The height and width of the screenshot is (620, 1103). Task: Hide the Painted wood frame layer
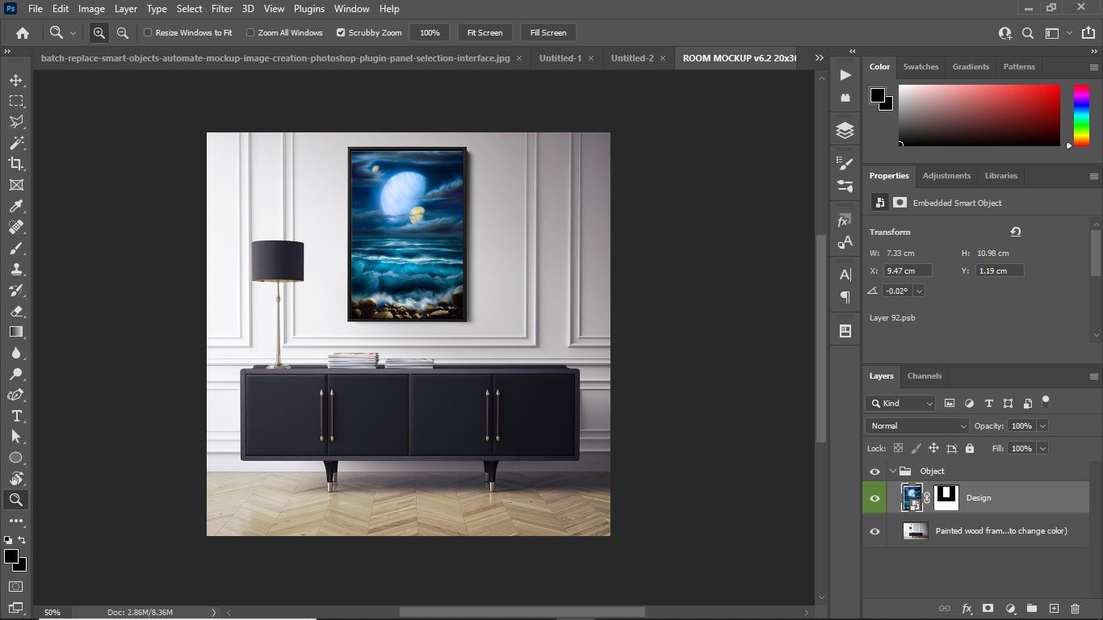(x=874, y=530)
